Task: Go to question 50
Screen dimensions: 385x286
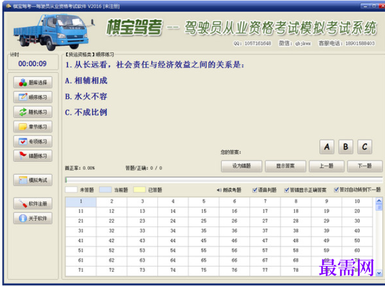Action: 357,241
